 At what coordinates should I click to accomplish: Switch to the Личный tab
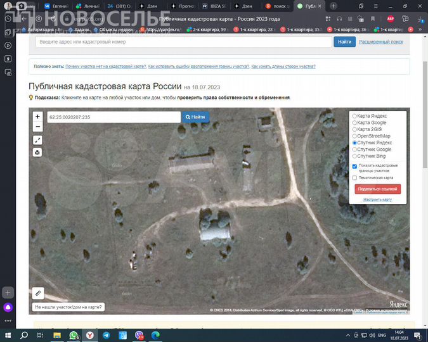pos(88,6)
